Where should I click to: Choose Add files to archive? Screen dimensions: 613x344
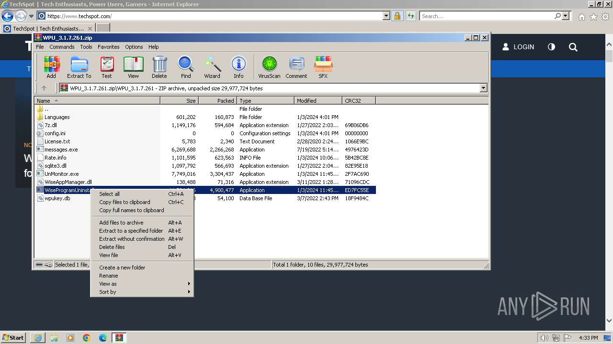pyautogui.click(x=142, y=223)
